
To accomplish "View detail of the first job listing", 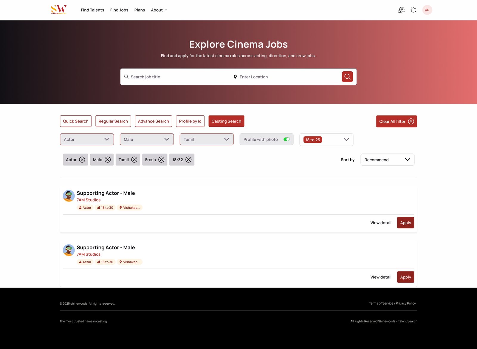I will point(381,223).
